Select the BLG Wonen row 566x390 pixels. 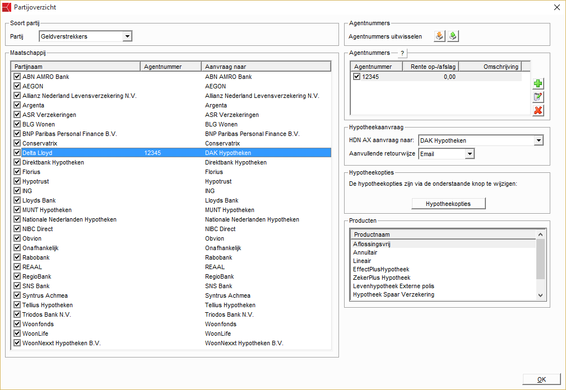point(171,124)
